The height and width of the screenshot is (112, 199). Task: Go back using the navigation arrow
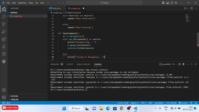59,3
